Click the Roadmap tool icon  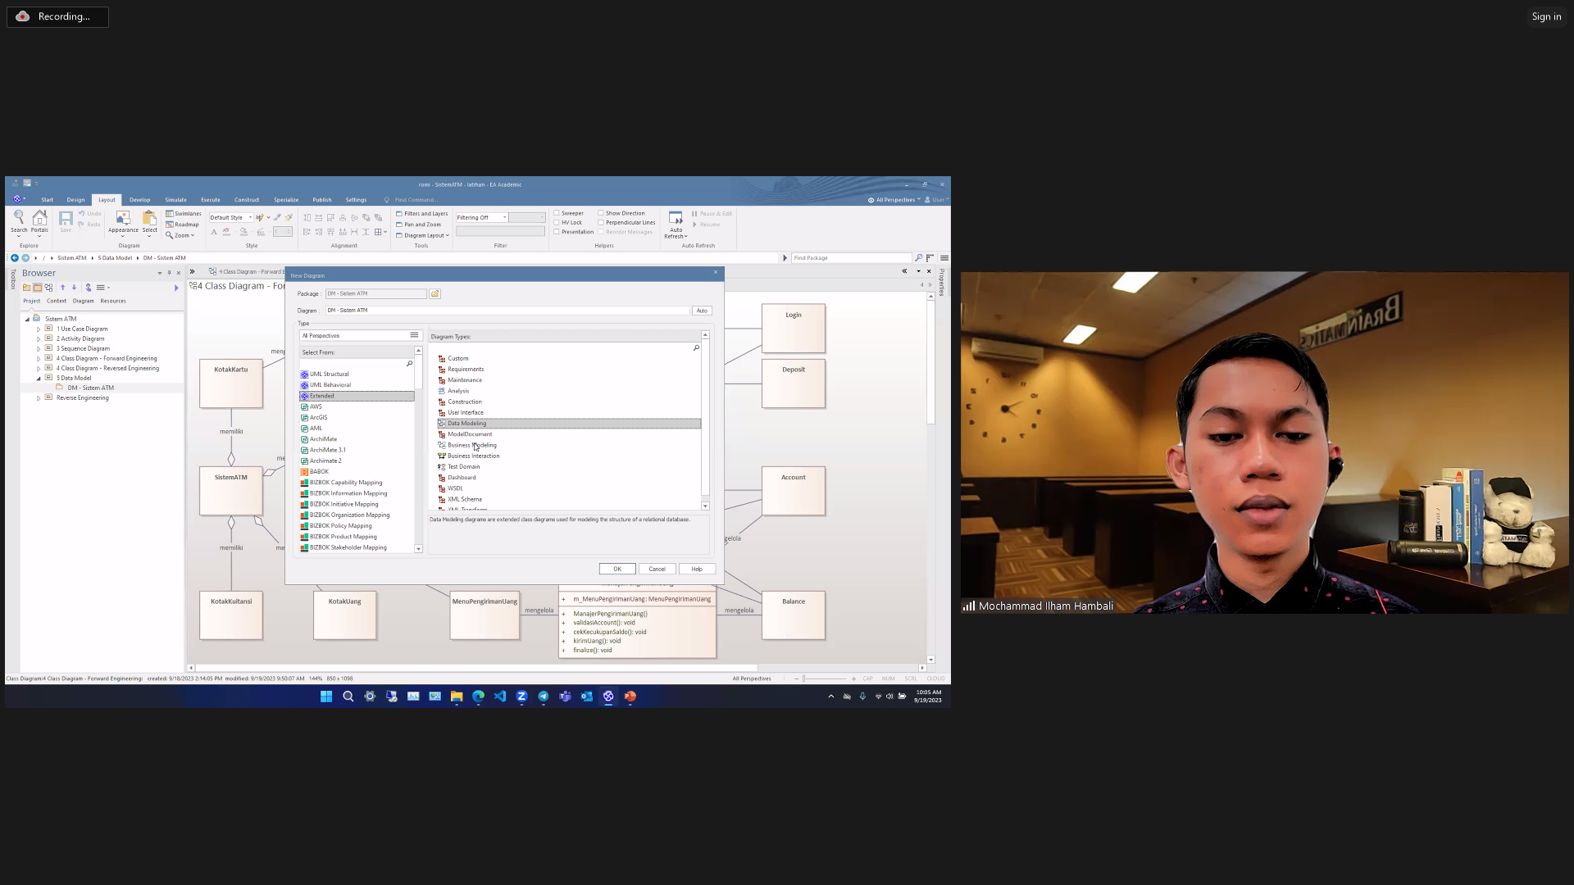tap(170, 225)
